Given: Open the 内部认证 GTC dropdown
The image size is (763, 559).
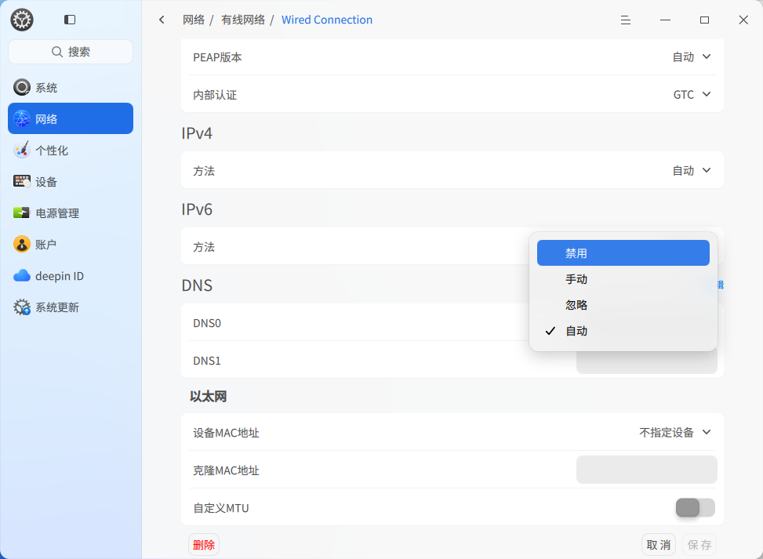Looking at the screenshot, I should point(692,94).
